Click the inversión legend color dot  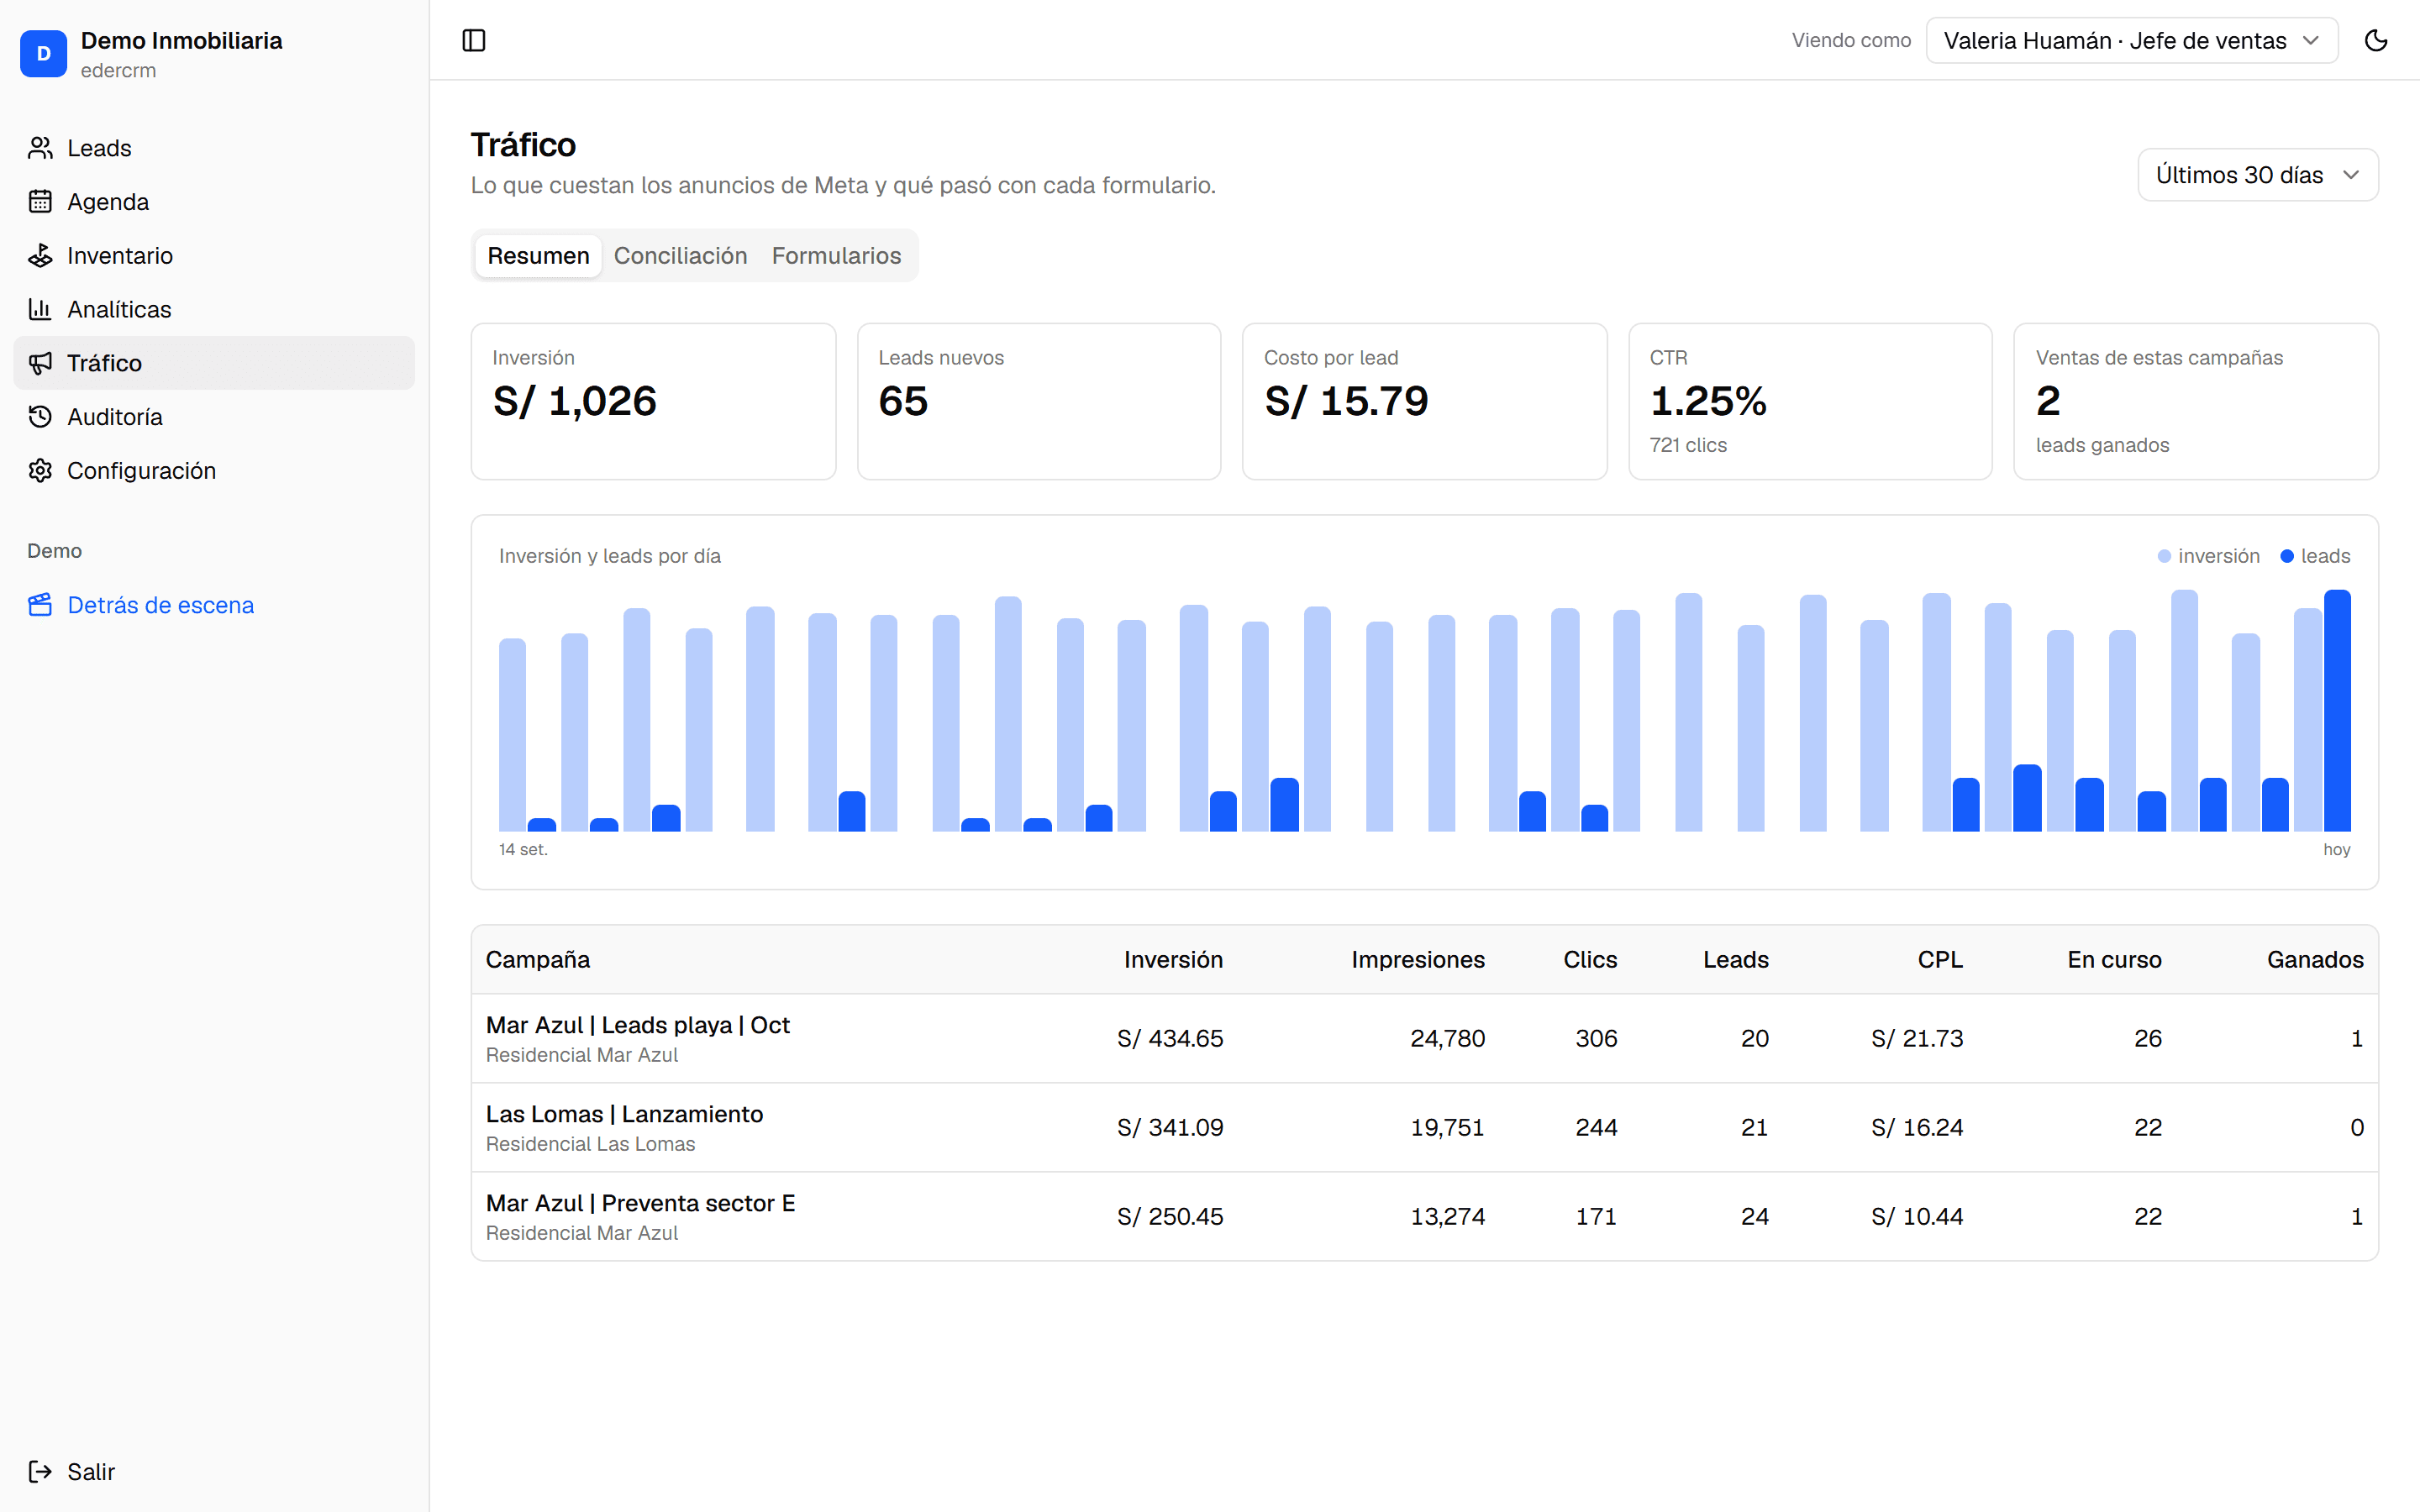click(x=2164, y=556)
